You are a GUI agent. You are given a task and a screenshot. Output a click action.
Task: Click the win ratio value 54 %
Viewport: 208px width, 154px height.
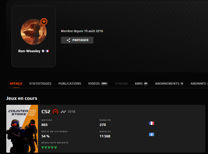coord(45,136)
